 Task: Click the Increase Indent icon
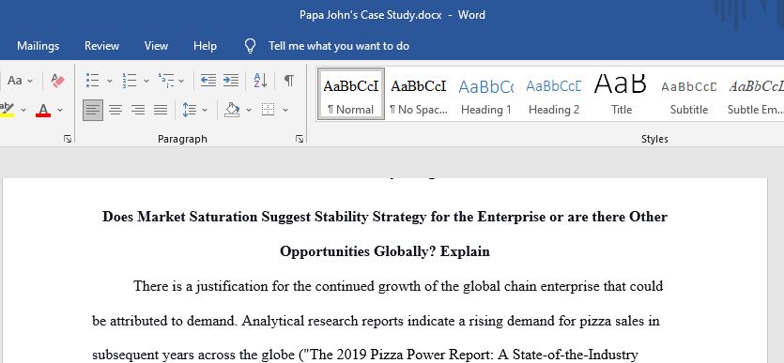pyautogui.click(x=230, y=81)
